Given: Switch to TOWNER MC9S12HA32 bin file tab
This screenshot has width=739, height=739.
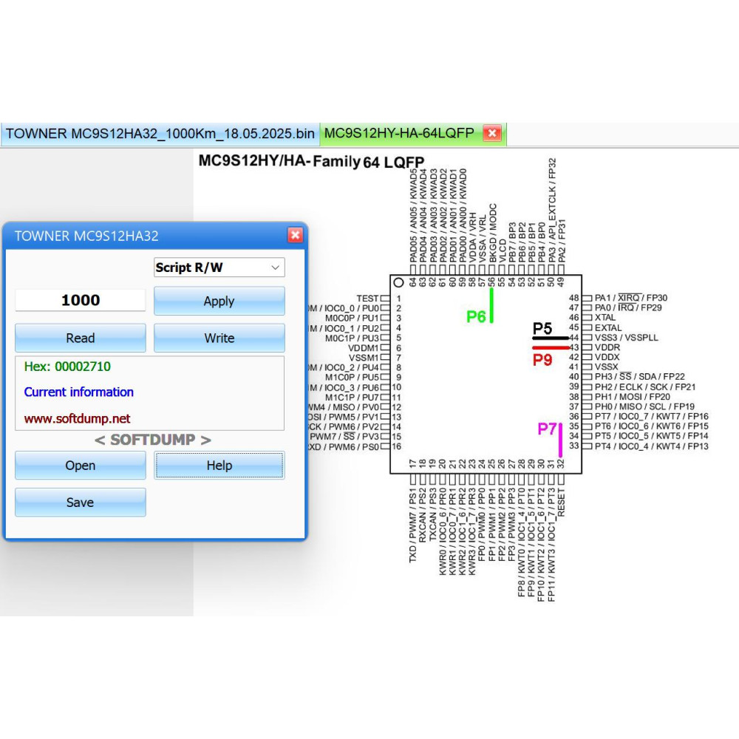Looking at the screenshot, I should (x=160, y=133).
